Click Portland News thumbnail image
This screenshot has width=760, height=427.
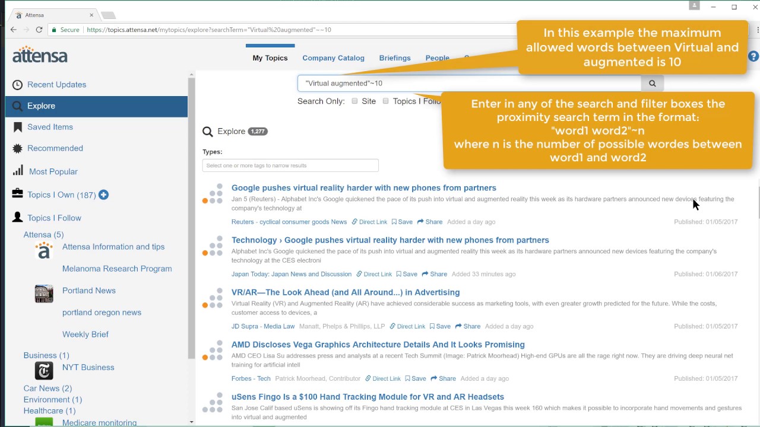point(44,294)
